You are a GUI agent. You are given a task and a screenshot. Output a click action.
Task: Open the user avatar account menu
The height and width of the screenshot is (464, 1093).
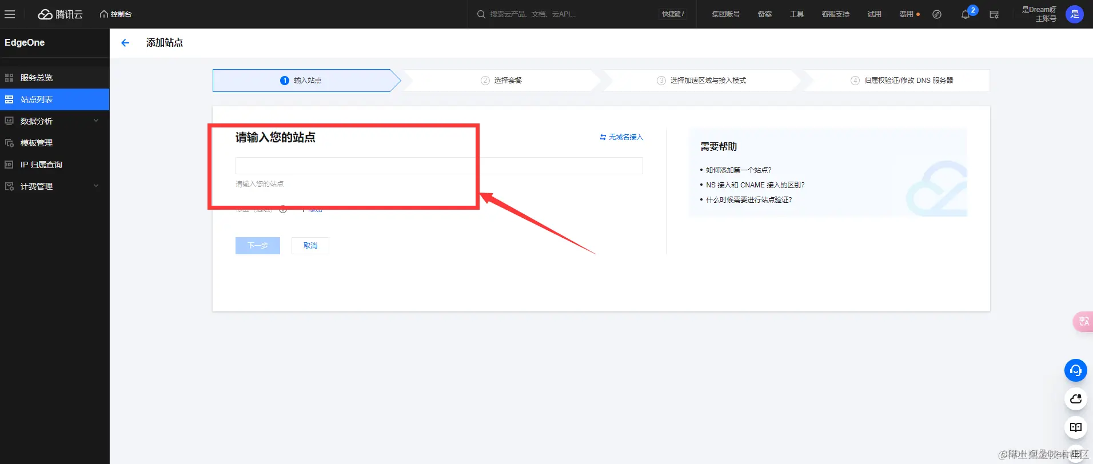(1075, 14)
